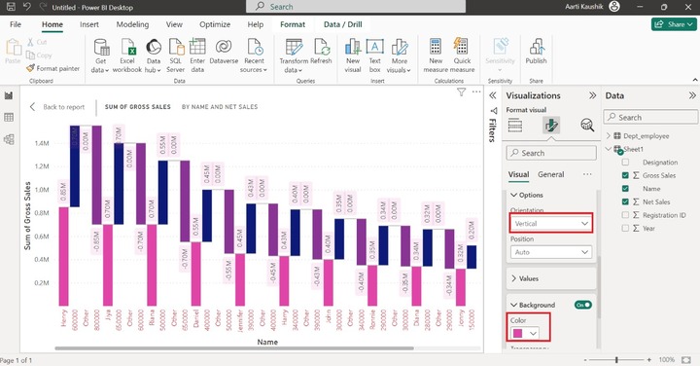Open the visual's filter funnel icon
700x366 pixels.
[461, 92]
